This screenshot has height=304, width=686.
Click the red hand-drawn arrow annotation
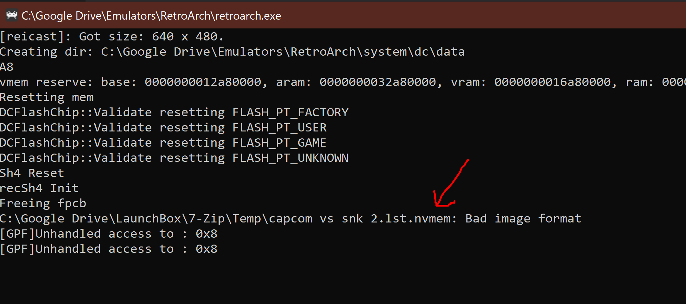click(x=451, y=183)
